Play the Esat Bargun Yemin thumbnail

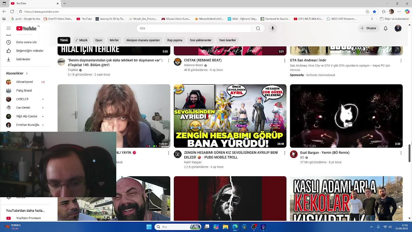click(346, 116)
